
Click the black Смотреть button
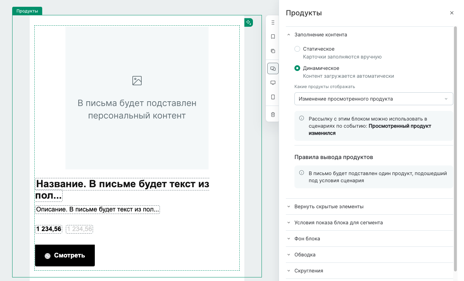tap(65, 255)
